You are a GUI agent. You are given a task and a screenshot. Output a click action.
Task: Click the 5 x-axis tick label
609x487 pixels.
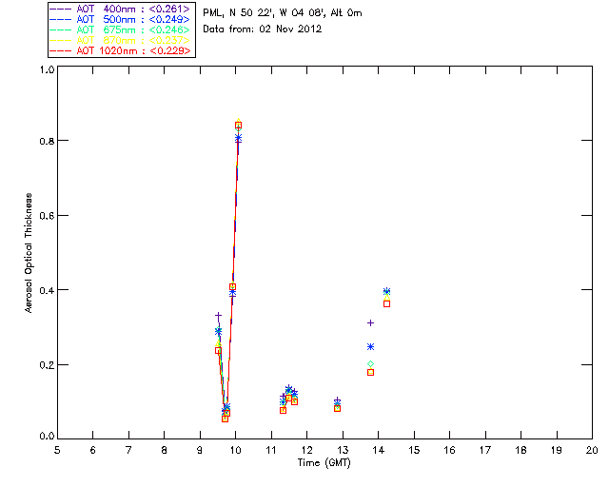tap(57, 450)
